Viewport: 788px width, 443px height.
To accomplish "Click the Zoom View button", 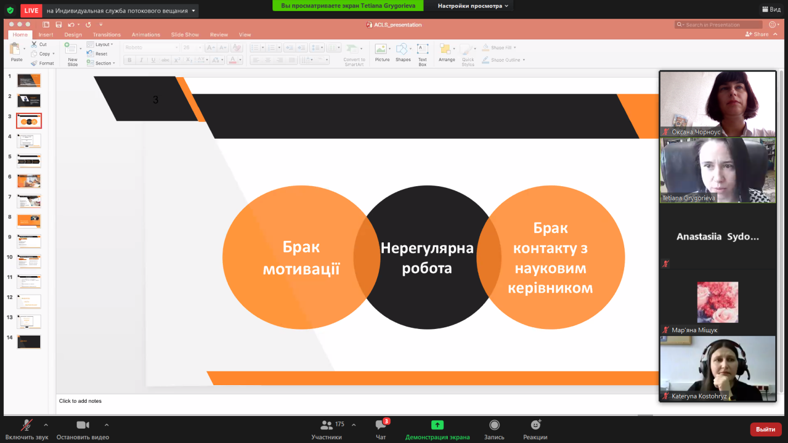I will [771, 9].
